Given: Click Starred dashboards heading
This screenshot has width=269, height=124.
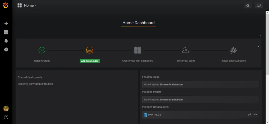Looking at the screenshot, I should point(30,77).
